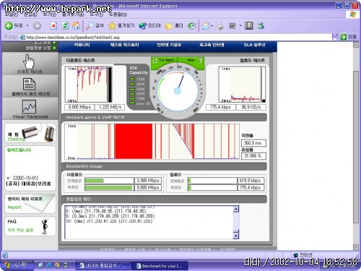Viewport: 361px width, 271px height.
Task: Click the Mail envelope toolbar icon
Action: 206,25
